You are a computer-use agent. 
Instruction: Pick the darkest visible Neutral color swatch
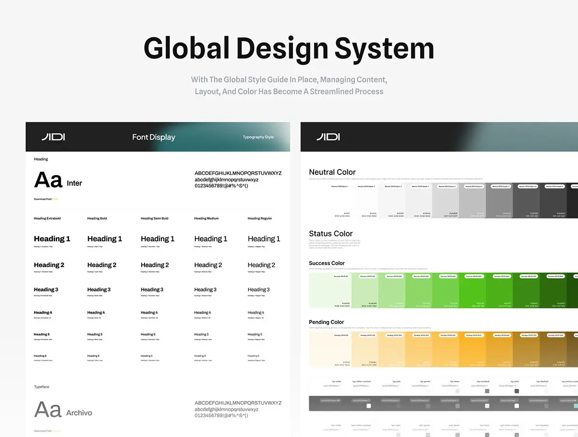572,200
